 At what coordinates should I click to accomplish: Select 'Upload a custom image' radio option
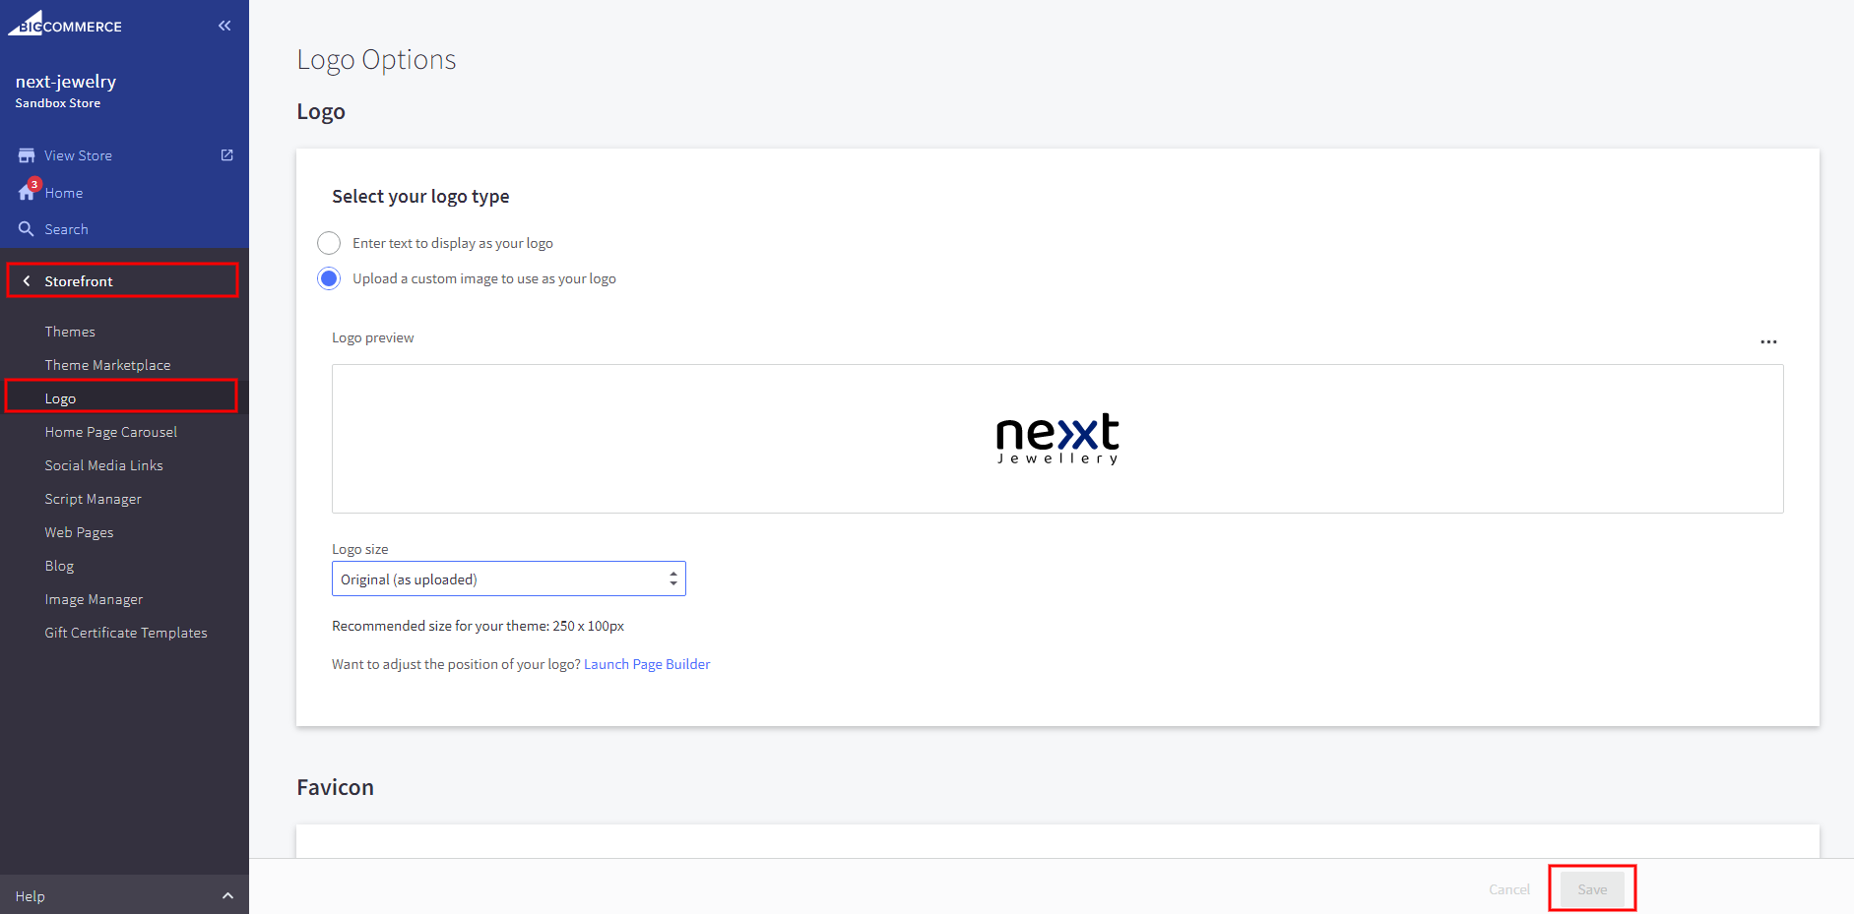329,278
